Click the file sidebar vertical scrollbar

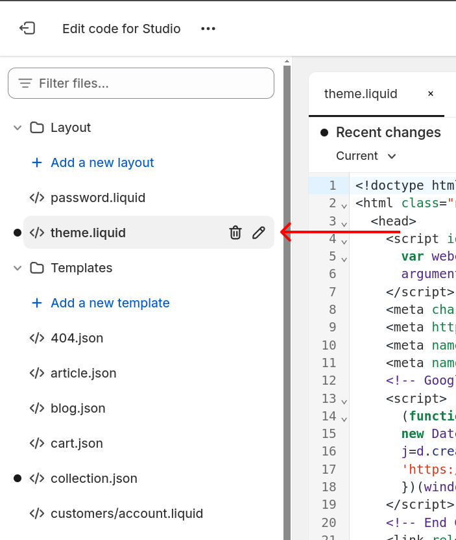pyautogui.click(x=287, y=299)
